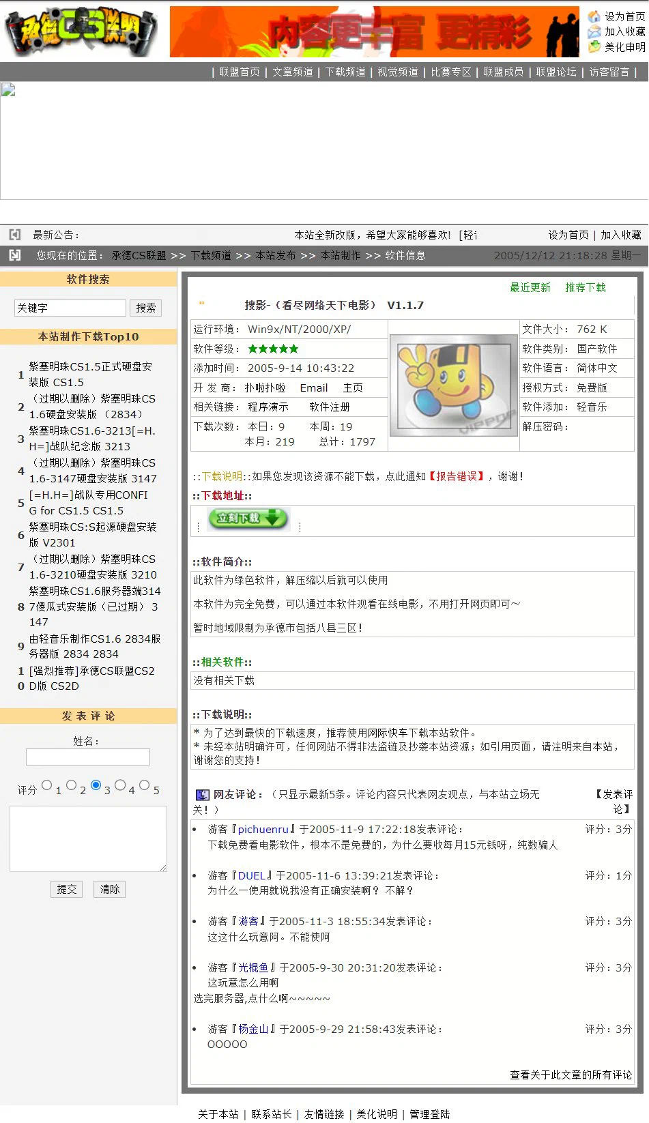Click the 报告错误 link

coord(457,476)
